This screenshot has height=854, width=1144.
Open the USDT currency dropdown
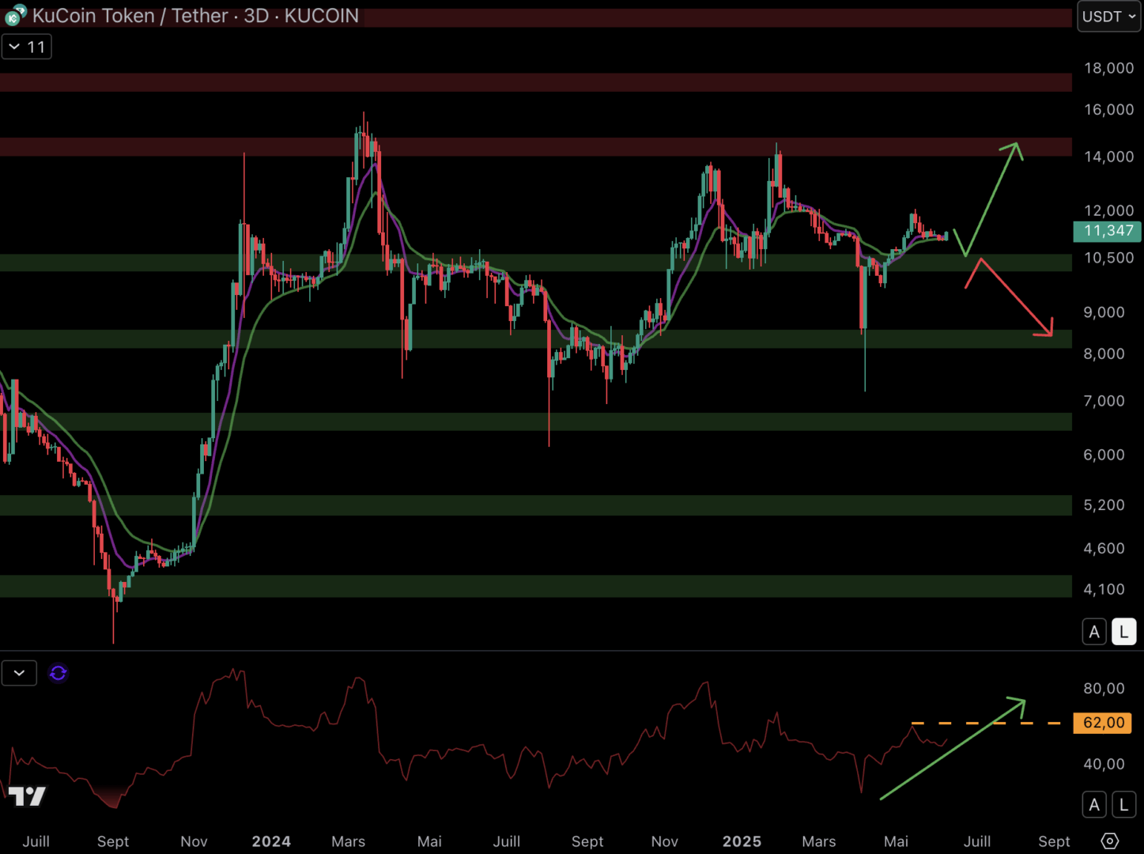pyautogui.click(x=1108, y=17)
